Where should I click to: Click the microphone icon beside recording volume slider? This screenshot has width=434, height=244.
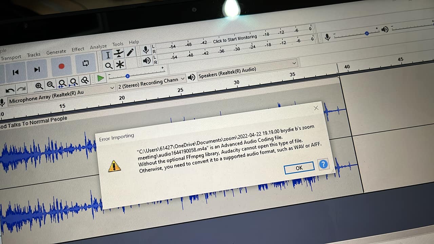[327, 37]
